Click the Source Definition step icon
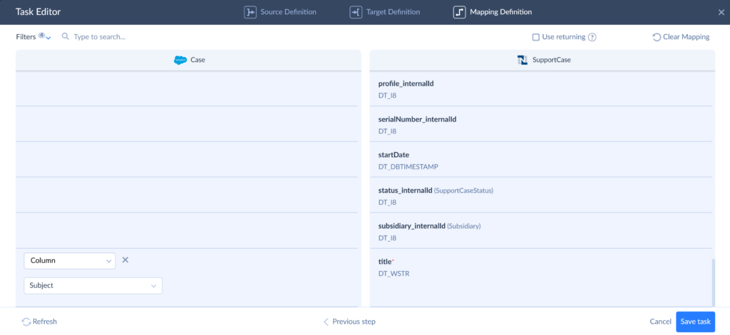730x335 pixels. coord(250,12)
